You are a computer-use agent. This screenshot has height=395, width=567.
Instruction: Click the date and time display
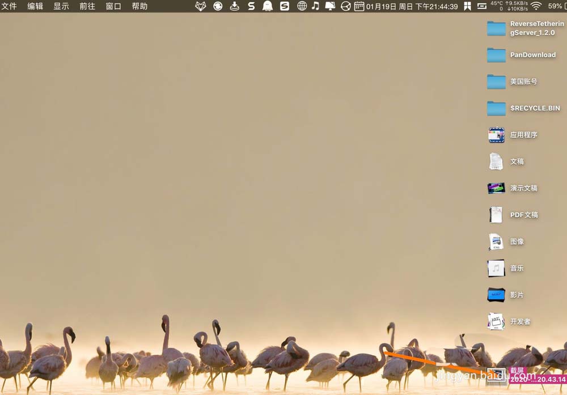tap(412, 6)
